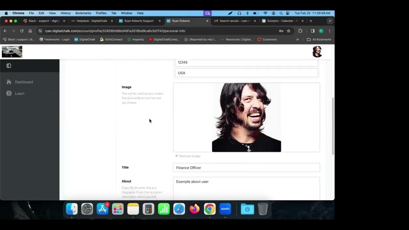
Task: Open Chrome profile R avatar
Action: pos(321,31)
